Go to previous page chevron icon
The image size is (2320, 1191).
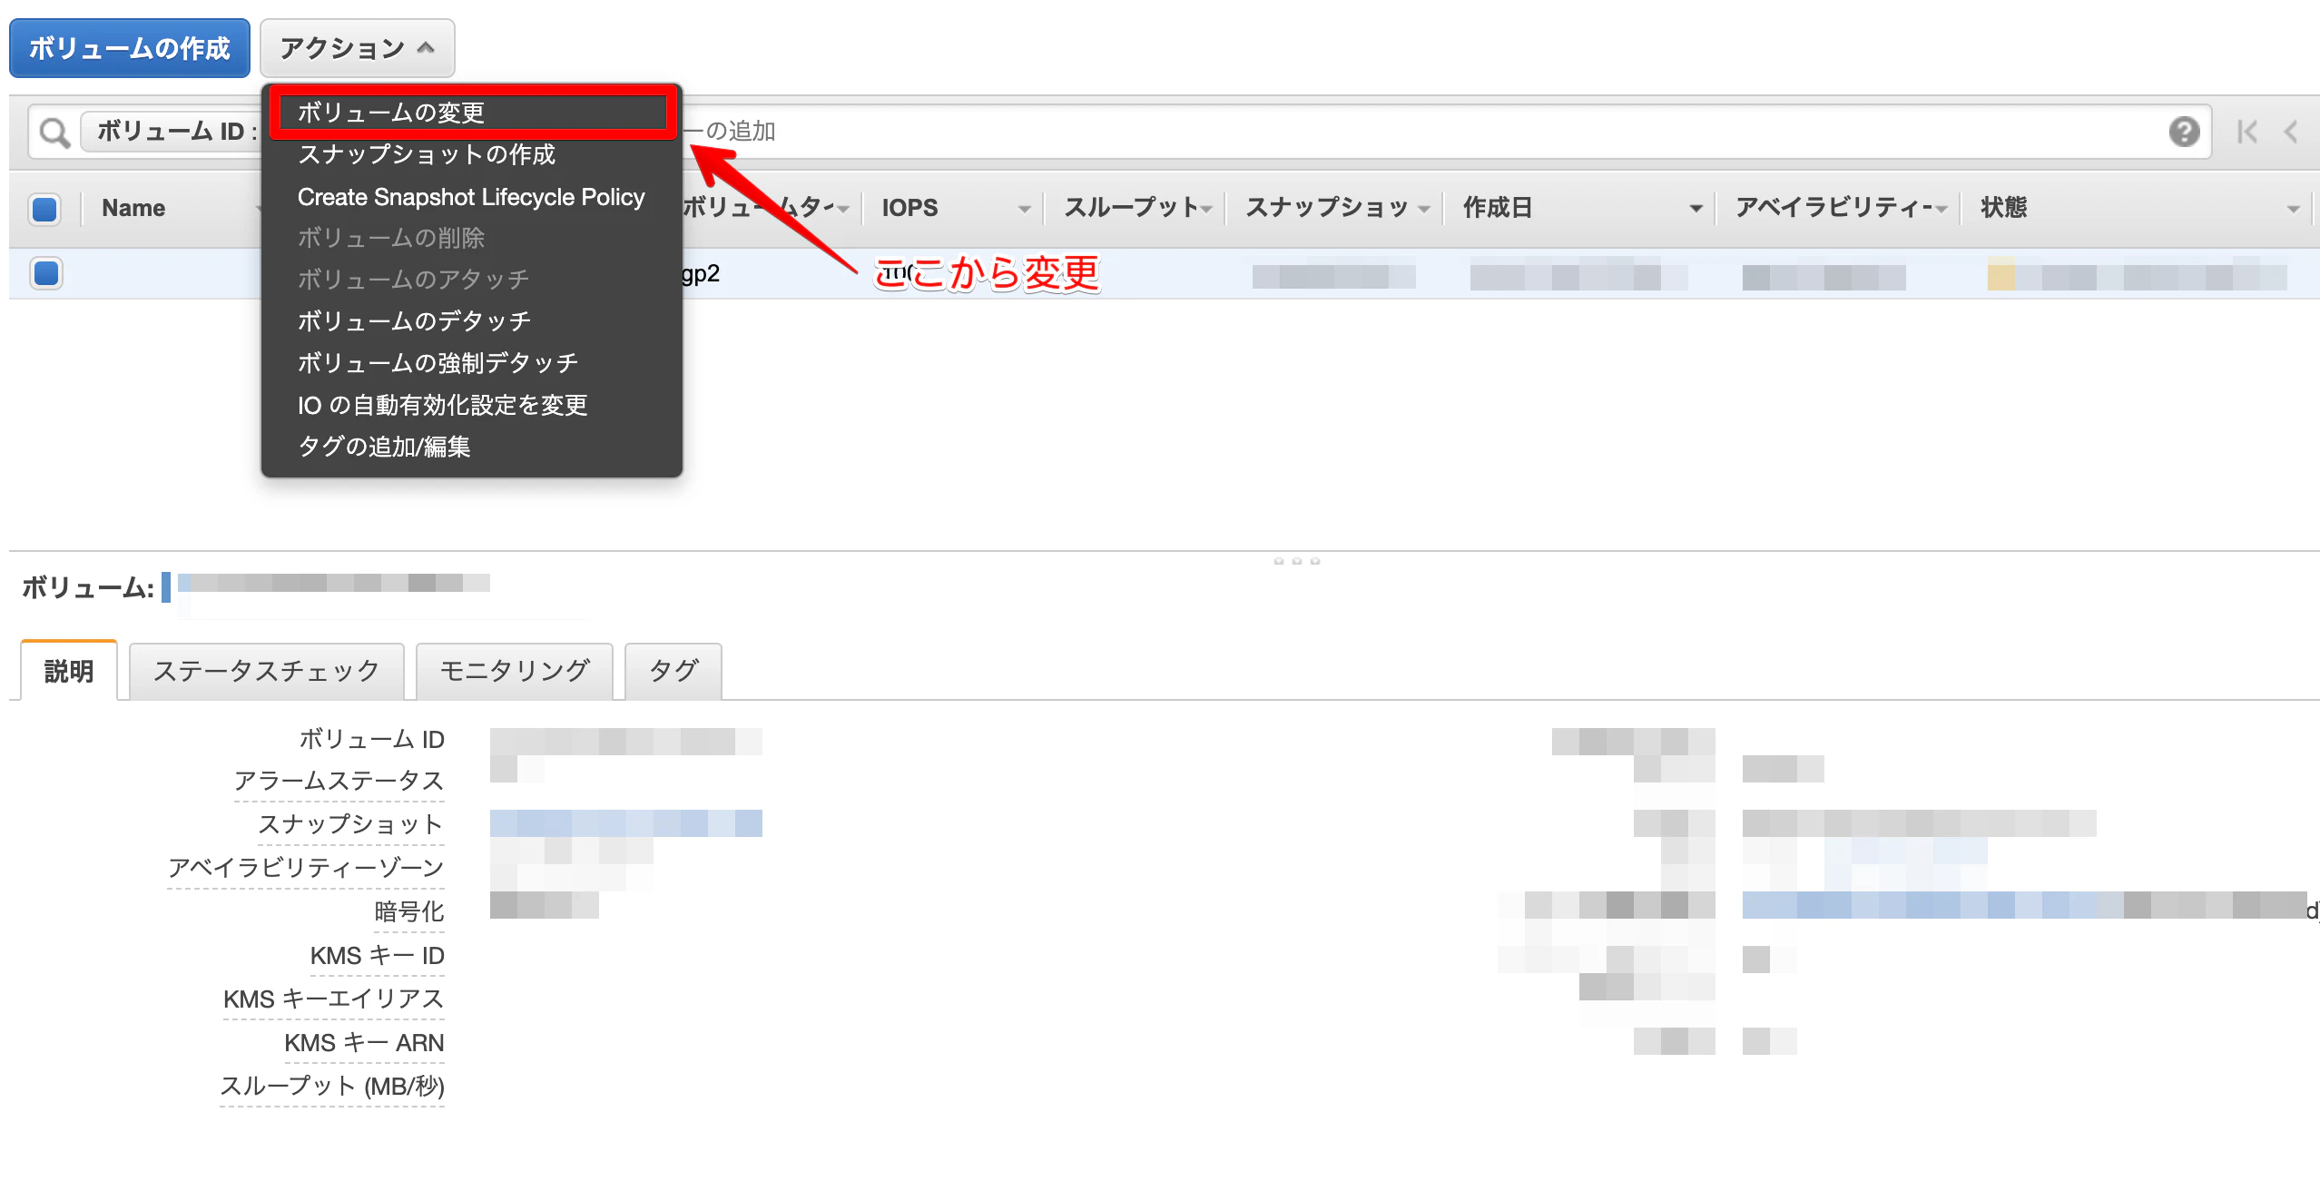[x=2291, y=133]
